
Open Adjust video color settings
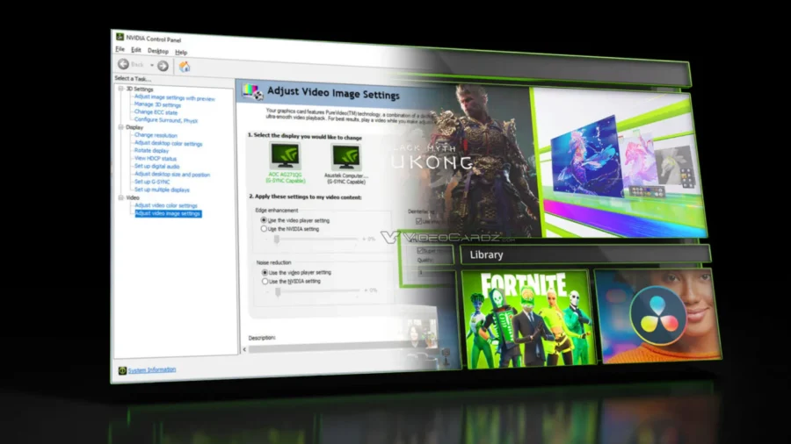click(x=166, y=205)
